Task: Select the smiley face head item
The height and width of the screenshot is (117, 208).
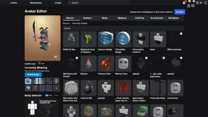Action: [158, 111]
